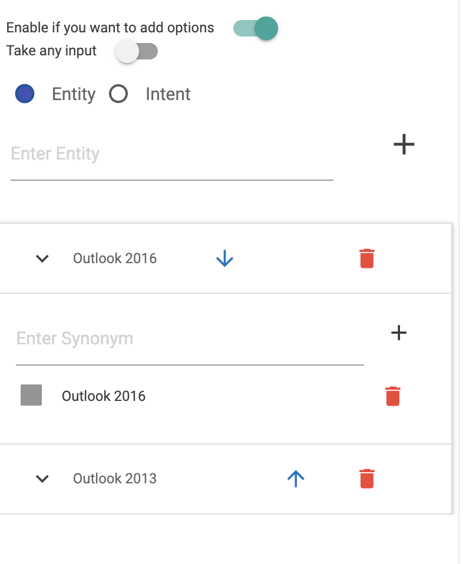Move Outlook 2013 up with the arrow
Viewport: 463px width, 564px height.
(x=296, y=478)
